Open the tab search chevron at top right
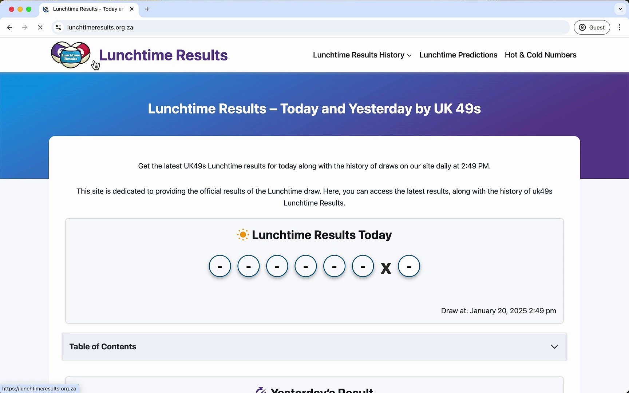The height and width of the screenshot is (393, 629). (x=620, y=9)
